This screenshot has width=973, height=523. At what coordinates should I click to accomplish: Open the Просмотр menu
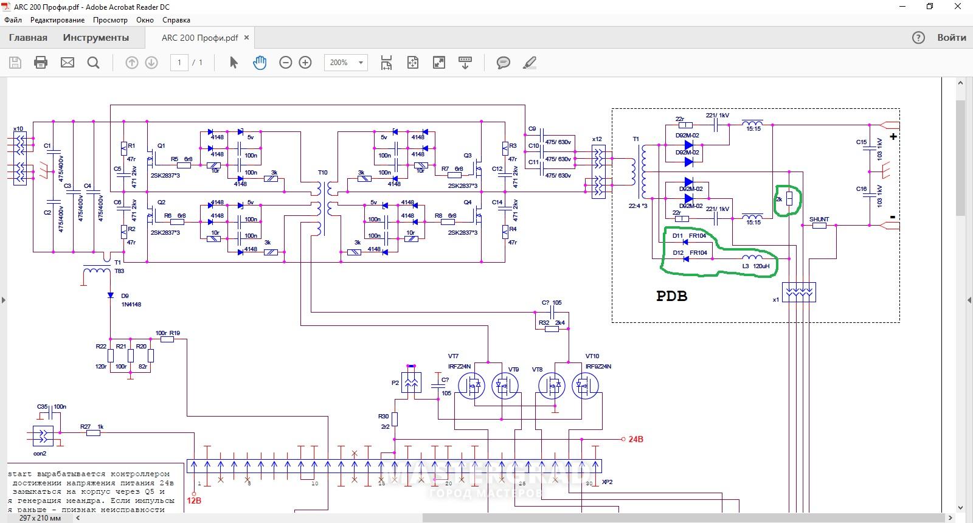[110, 20]
